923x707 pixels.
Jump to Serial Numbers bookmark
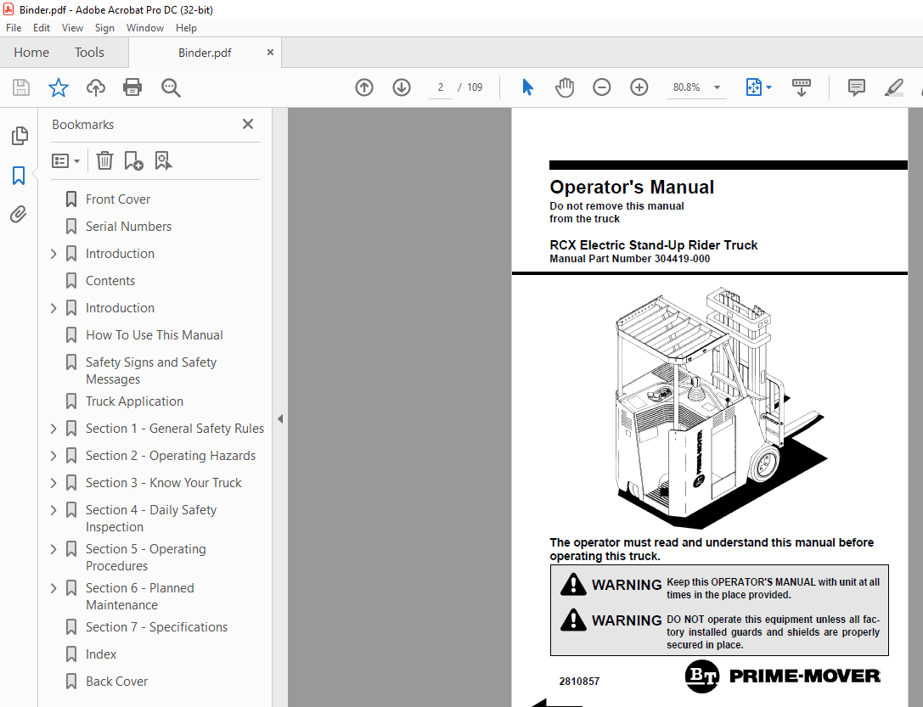pos(128,227)
